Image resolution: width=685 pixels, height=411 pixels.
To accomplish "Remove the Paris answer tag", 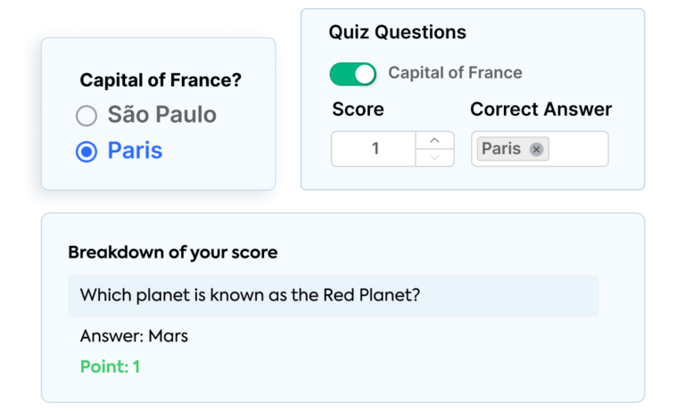I will coord(536,149).
